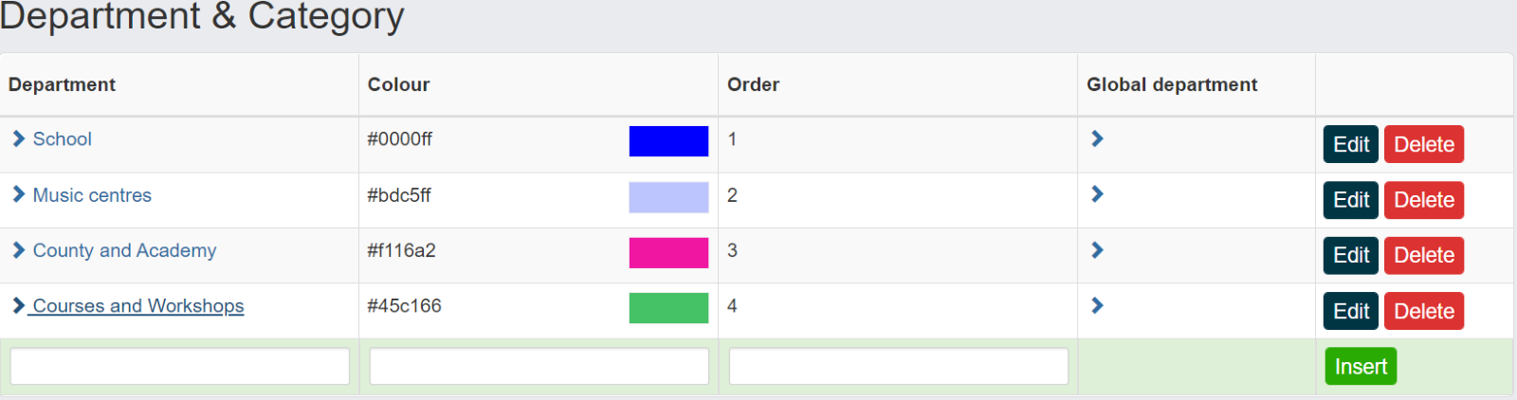The width and height of the screenshot is (1517, 400).
Task: Select the pink #f116a2 colour swatch
Action: click(668, 253)
